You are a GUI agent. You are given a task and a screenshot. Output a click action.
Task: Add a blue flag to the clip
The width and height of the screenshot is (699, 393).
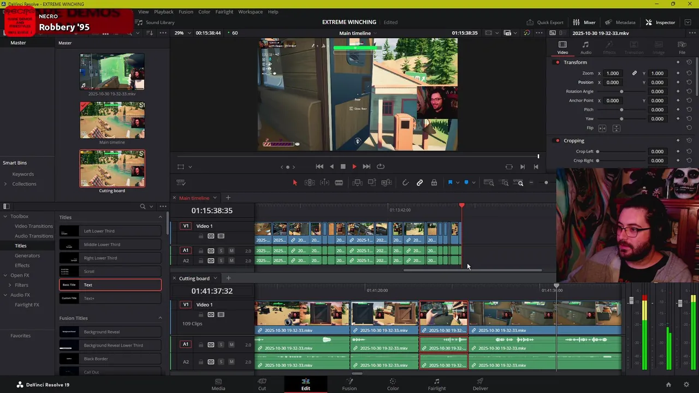450,183
